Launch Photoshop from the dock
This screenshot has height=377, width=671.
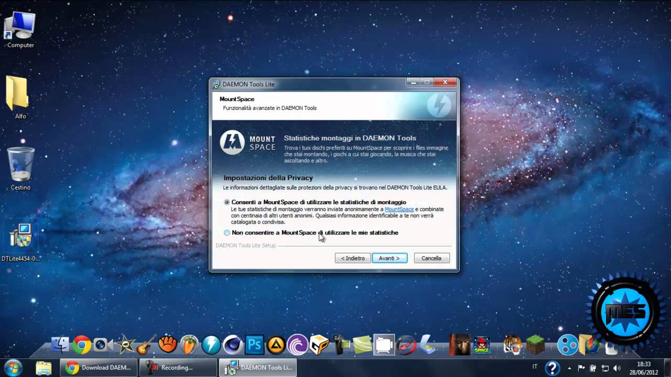[x=254, y=344]
